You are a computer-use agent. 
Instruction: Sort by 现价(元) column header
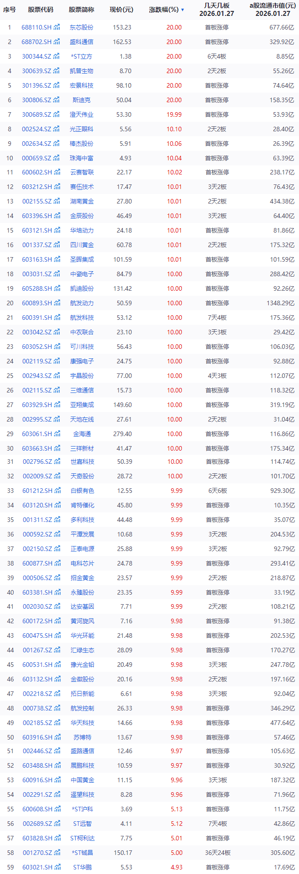[x=121, y=10]
